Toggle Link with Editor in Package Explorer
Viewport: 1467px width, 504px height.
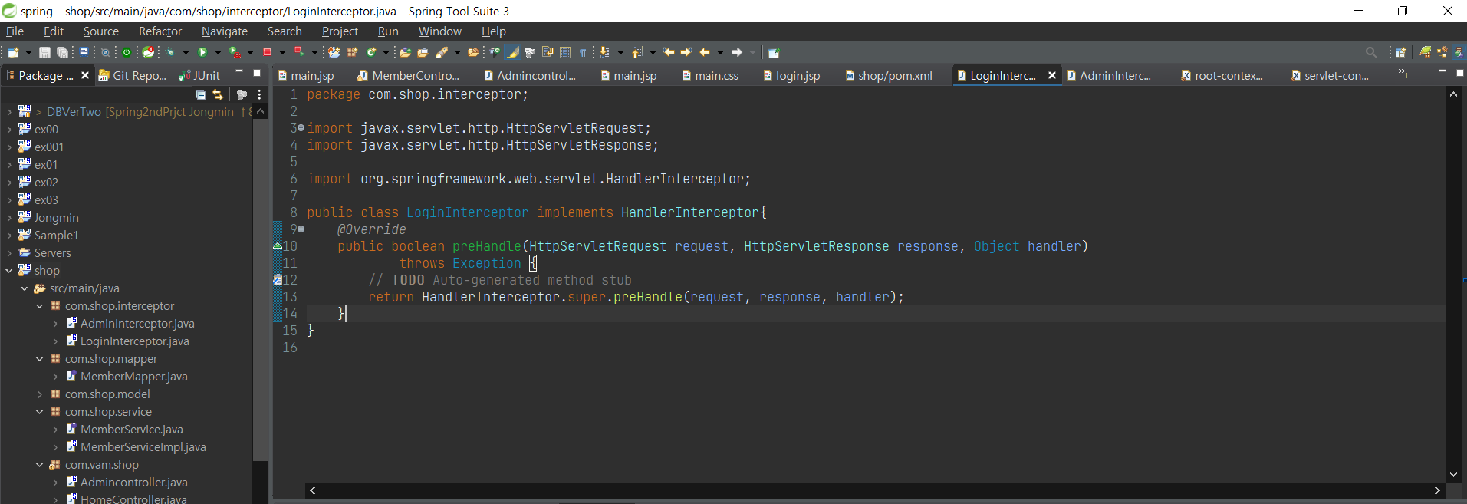point(218,94)
